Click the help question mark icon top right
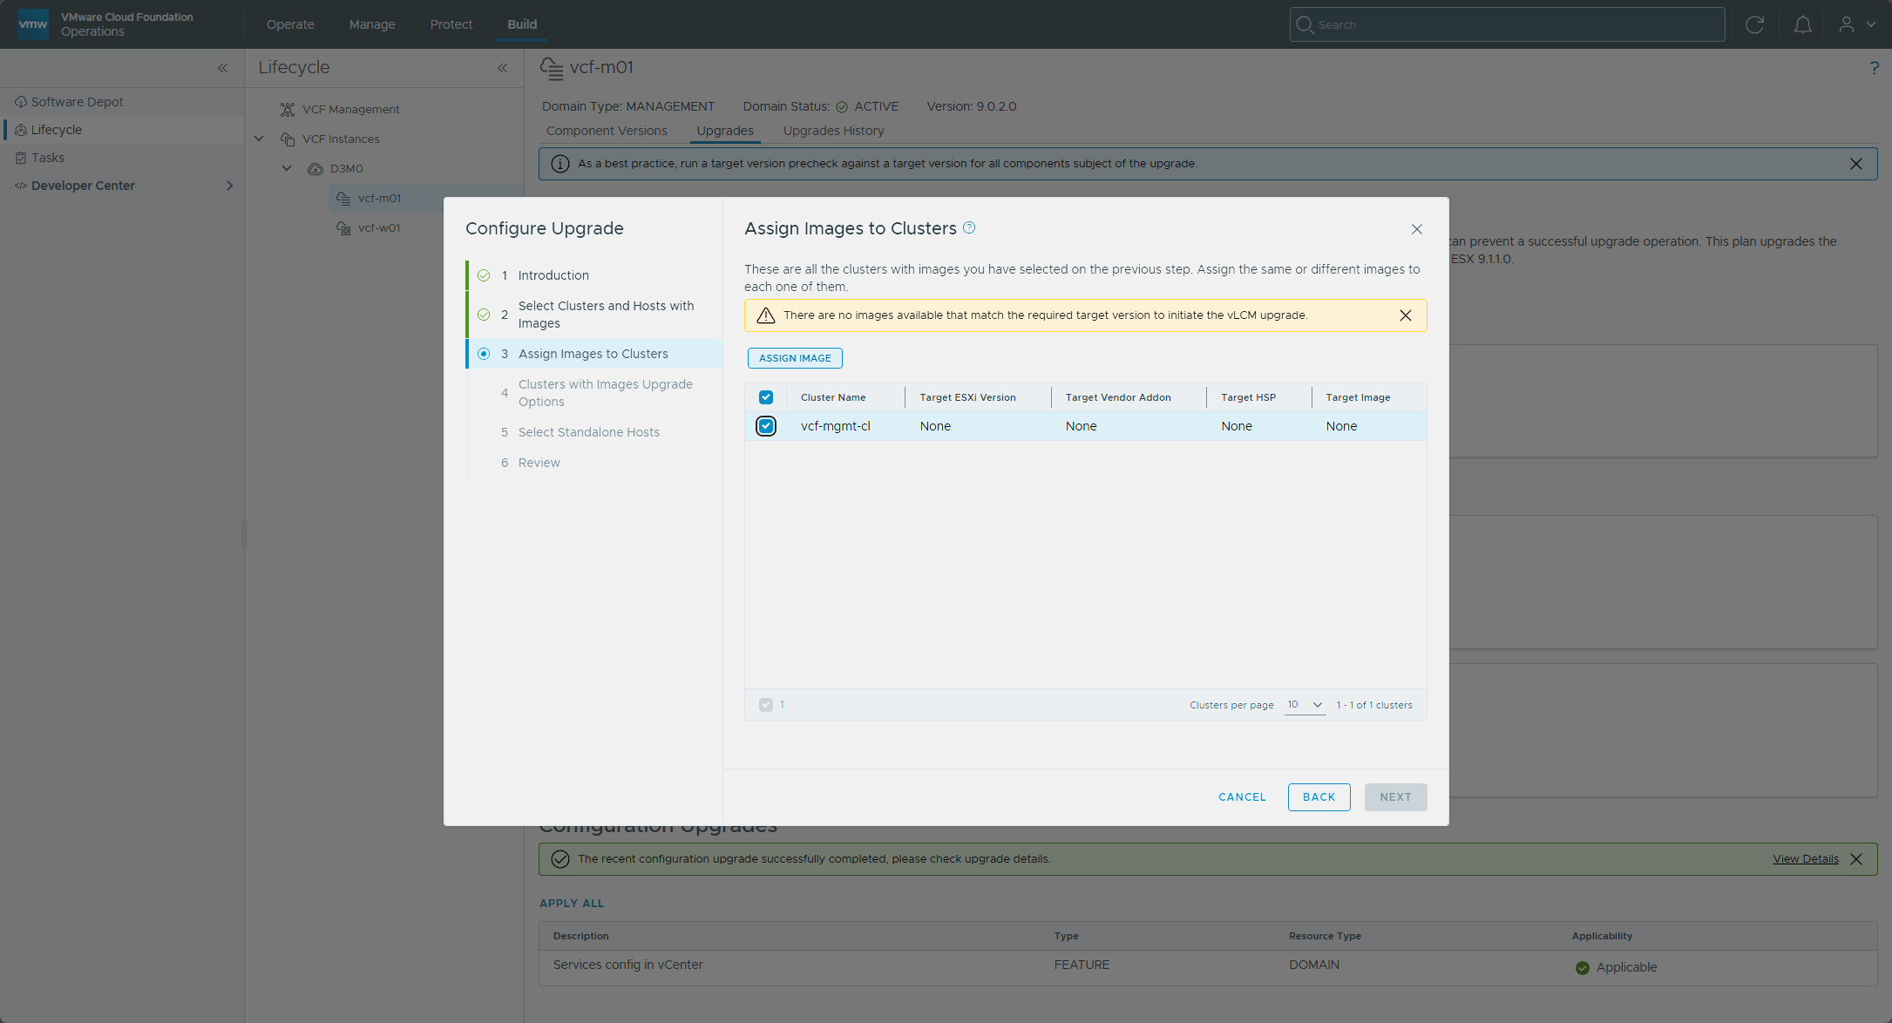1892x1023 pixels. [x=1874, y=68]
